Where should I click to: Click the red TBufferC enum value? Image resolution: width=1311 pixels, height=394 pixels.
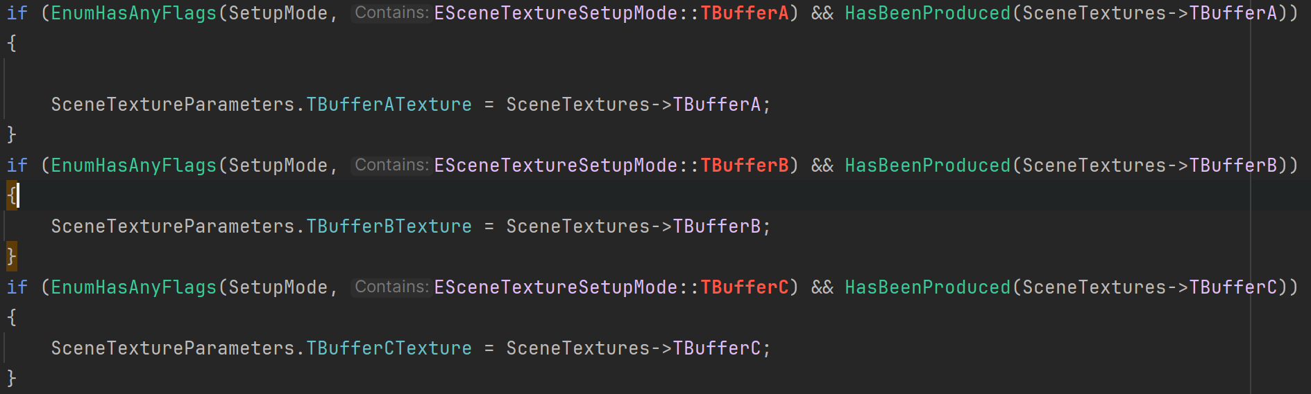click(x=744, y=287)
